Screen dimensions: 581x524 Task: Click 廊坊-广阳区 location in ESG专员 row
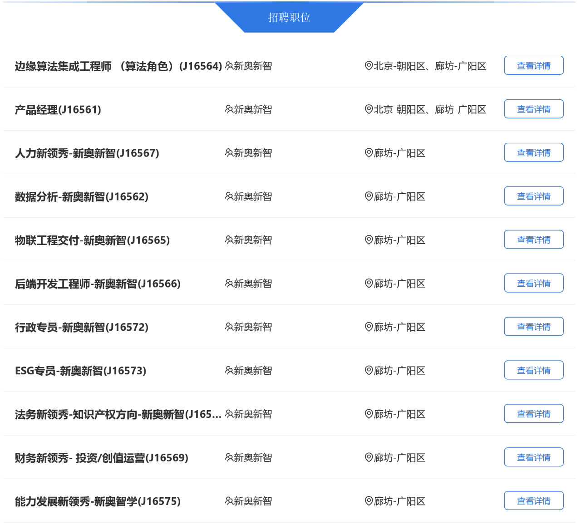399,371
